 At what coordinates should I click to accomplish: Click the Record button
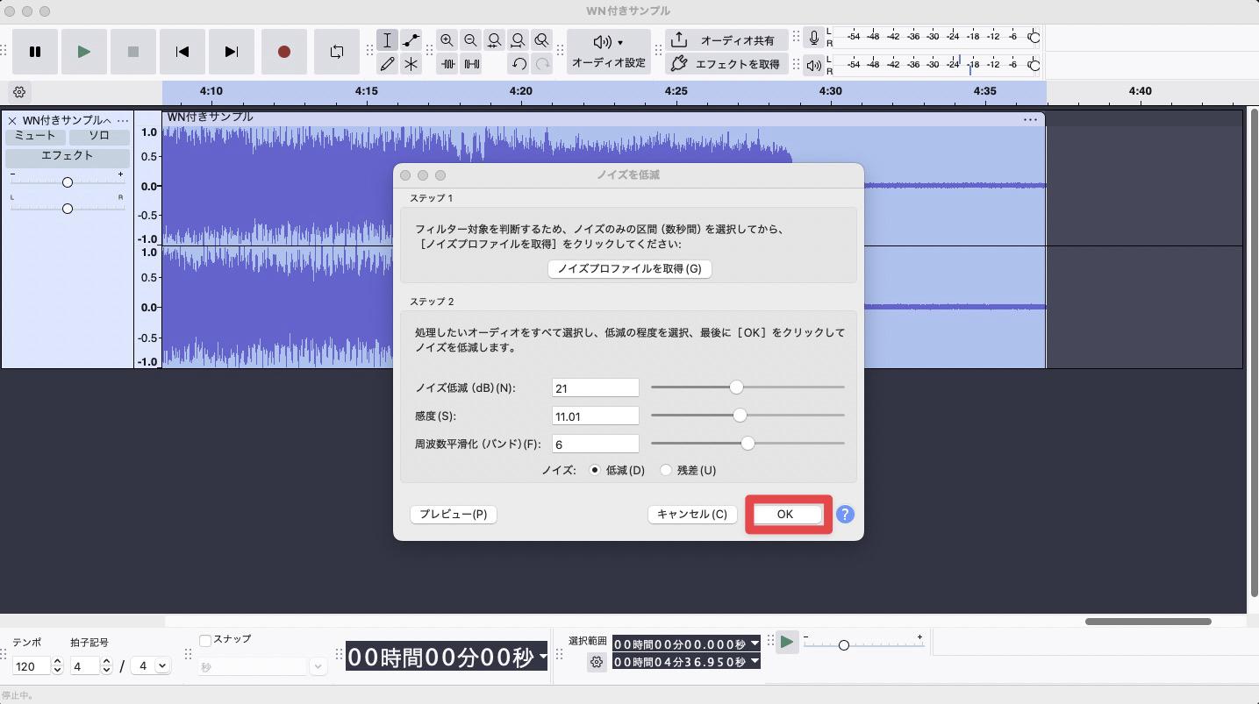283,52
